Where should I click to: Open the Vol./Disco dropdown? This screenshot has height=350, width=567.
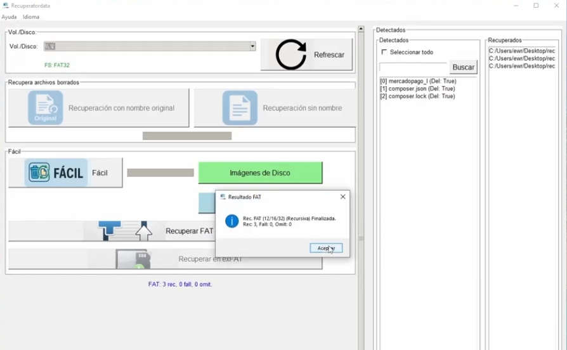[252, 46]
